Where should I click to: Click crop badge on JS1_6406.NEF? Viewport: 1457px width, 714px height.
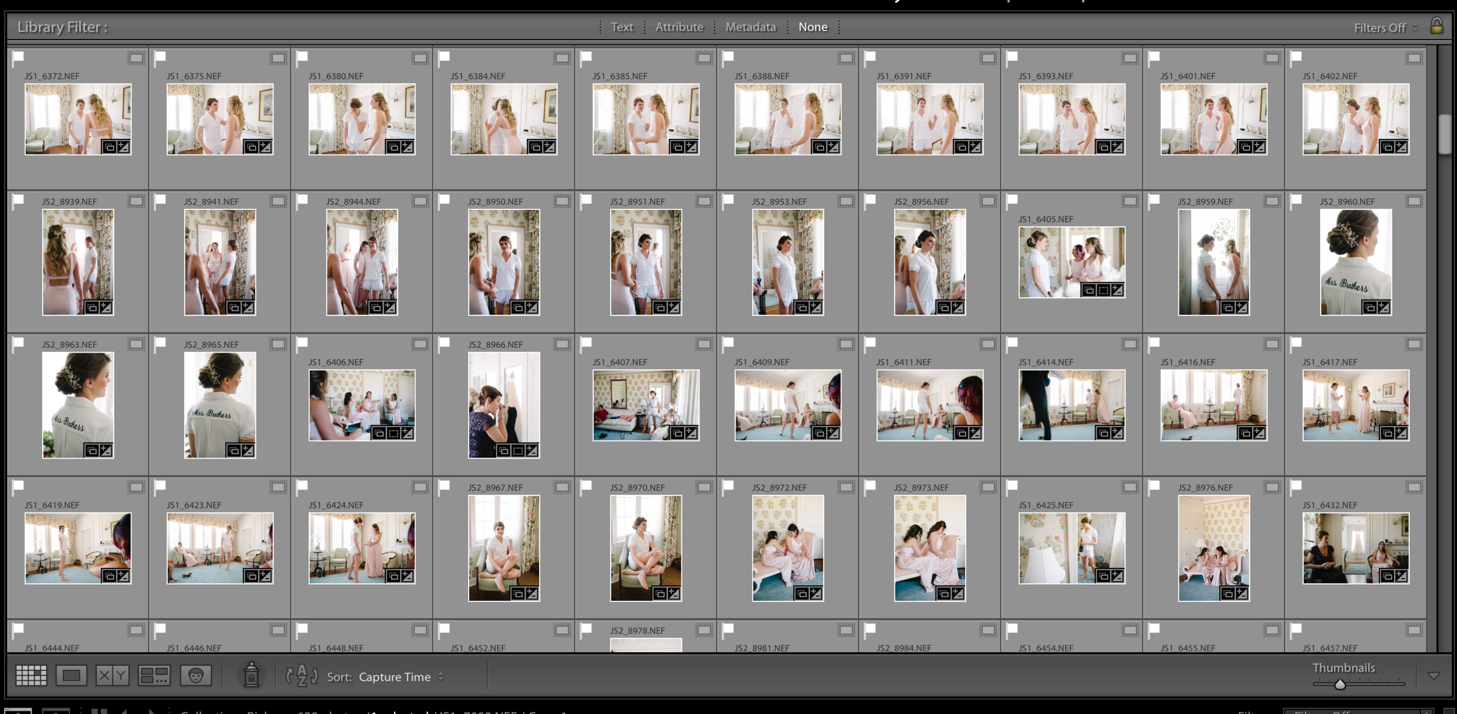coord(393,433)
